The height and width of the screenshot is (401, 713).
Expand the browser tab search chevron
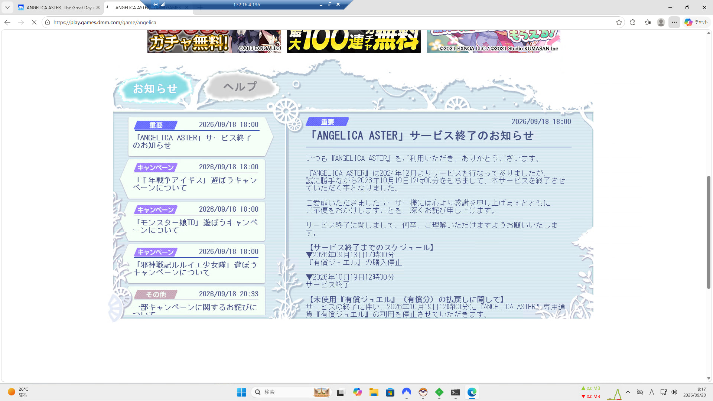pyautogui.click(x=7, y=7)
